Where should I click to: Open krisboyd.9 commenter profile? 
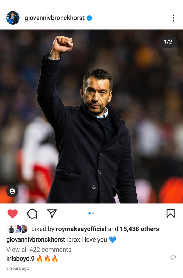point(21,259)
